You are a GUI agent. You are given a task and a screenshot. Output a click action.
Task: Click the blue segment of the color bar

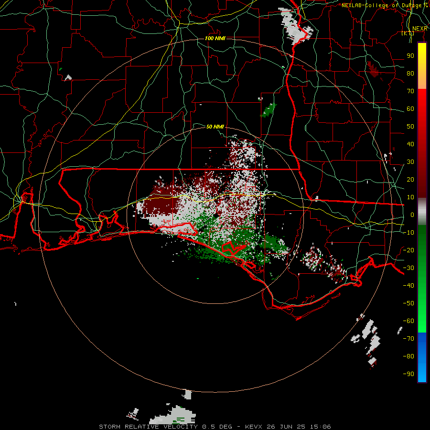[422, 356]
